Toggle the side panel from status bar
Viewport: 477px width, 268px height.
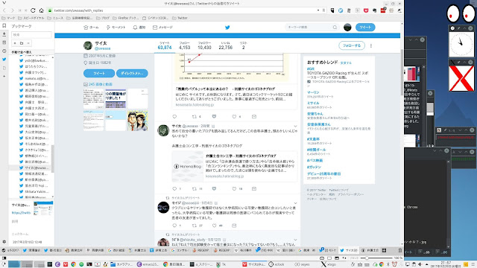click(4, 258)
